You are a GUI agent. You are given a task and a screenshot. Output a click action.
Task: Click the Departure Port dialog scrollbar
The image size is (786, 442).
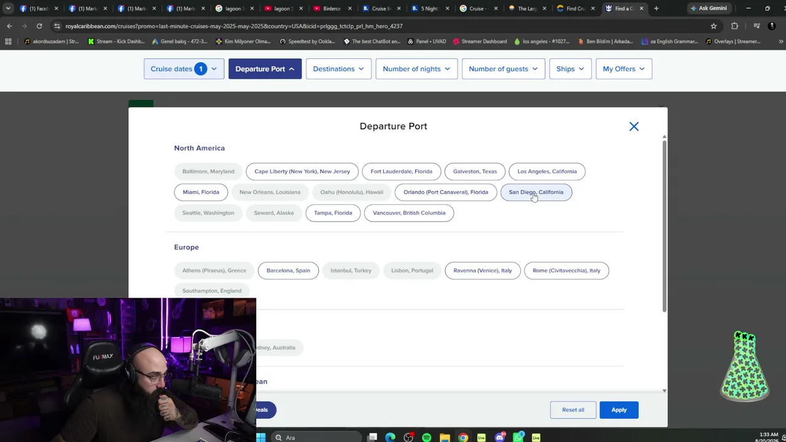[x=664, y=226]
